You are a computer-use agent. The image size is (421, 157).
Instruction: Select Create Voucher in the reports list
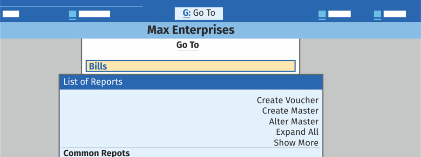pos(287,100)
